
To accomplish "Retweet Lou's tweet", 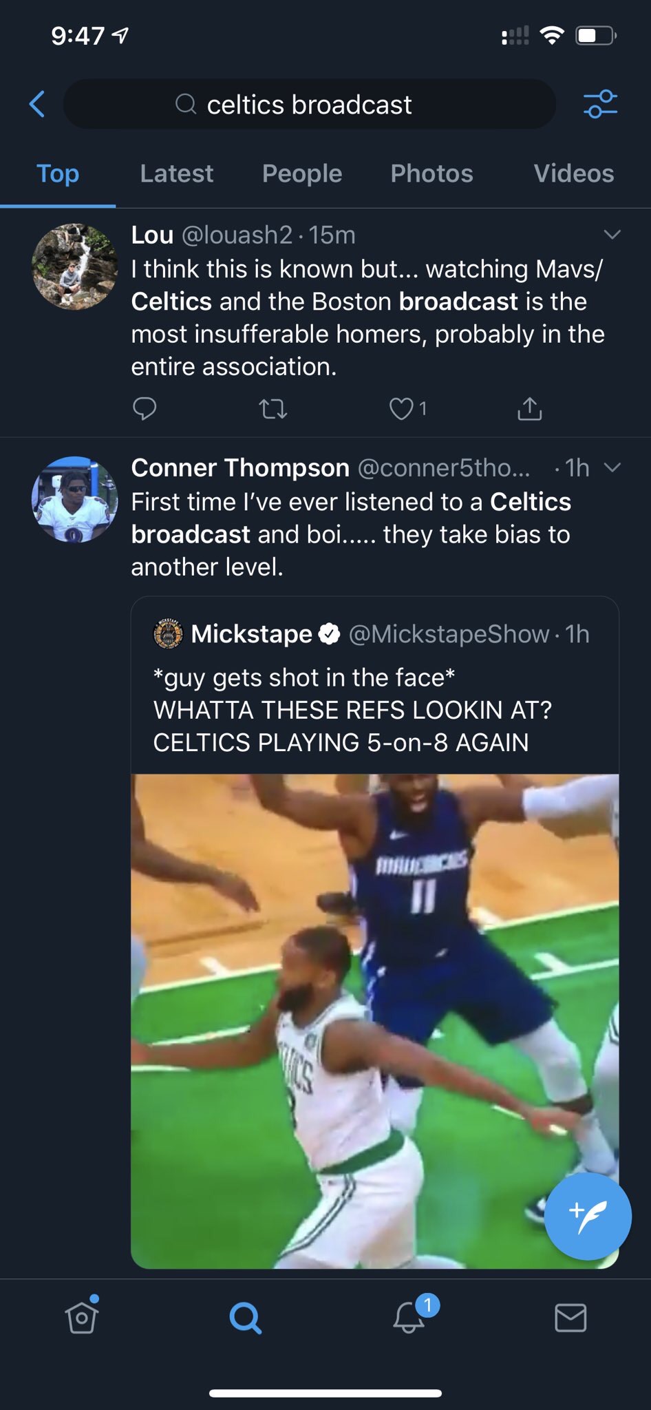I will click(273, 410).
